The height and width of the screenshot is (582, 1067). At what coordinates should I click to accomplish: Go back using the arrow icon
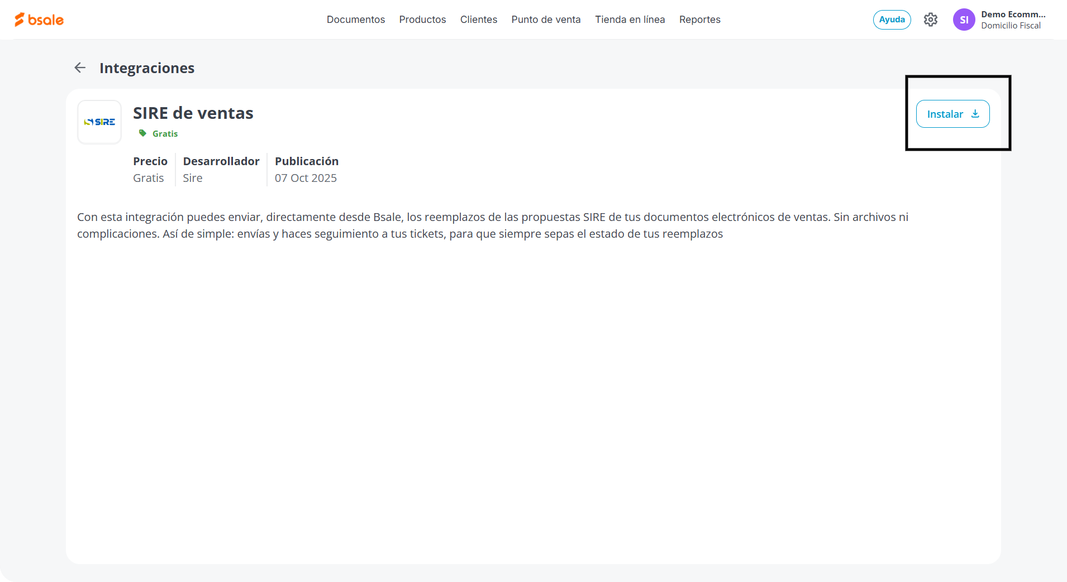80,68
